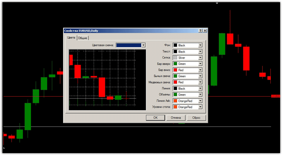
Task: Open the Текст color dropdown
Action: [200, 51]
